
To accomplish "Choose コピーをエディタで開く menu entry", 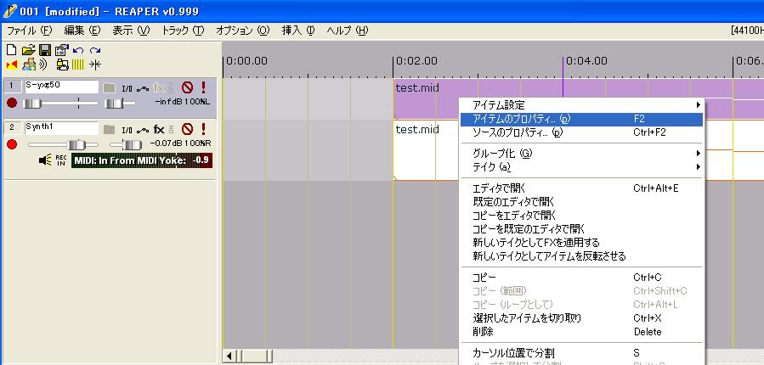I will (x=582, y=215).
